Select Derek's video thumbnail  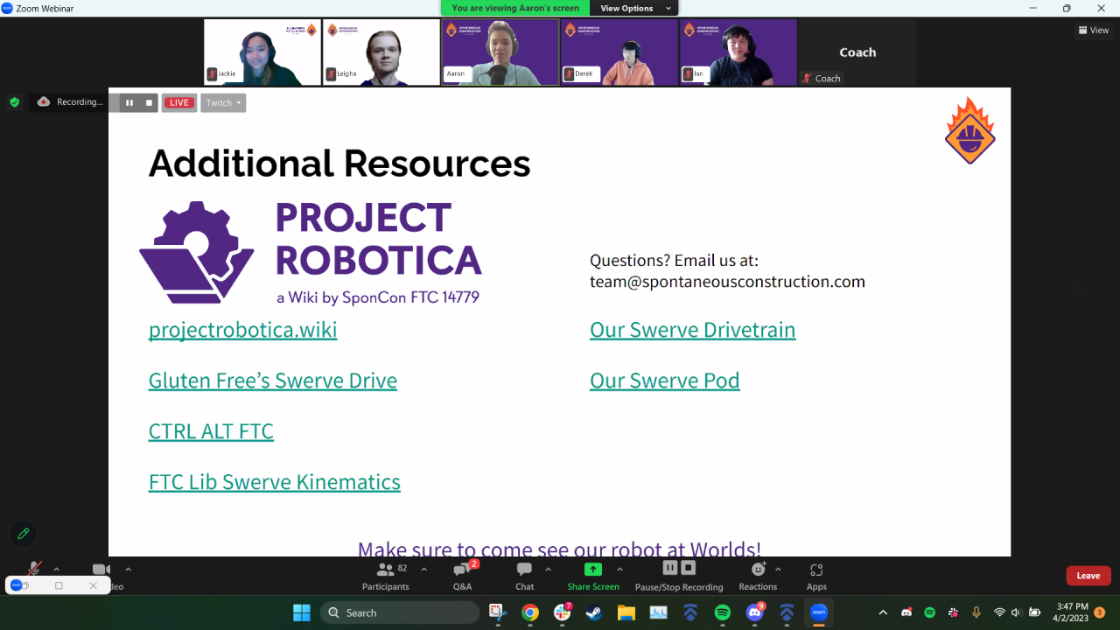(x=619, y=52)
